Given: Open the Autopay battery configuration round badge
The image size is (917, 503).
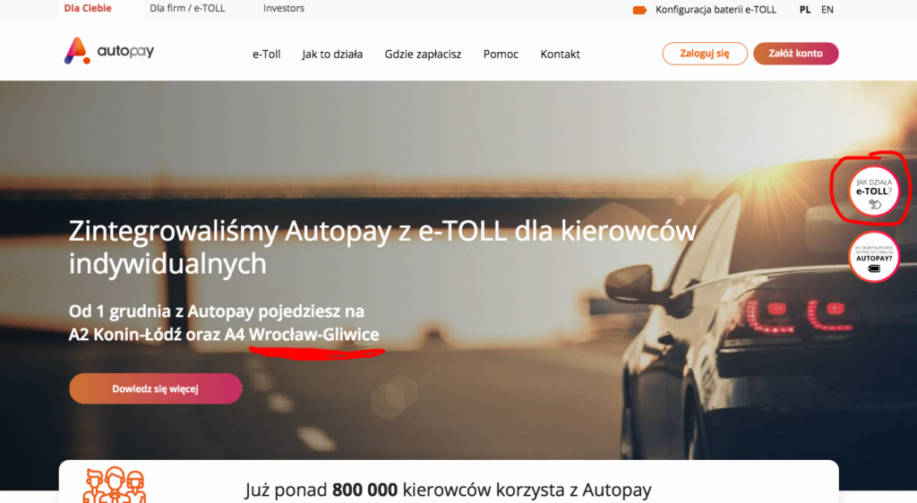Looking at the screenshot, I should click(874, 257).
